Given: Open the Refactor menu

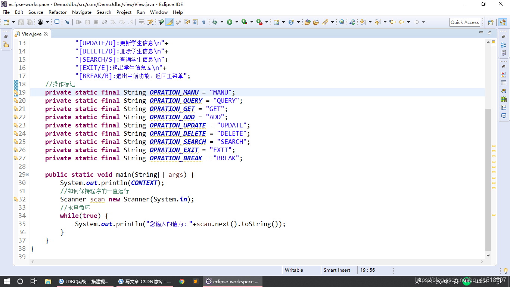Looking at the screenshot, I should (58, 12).
